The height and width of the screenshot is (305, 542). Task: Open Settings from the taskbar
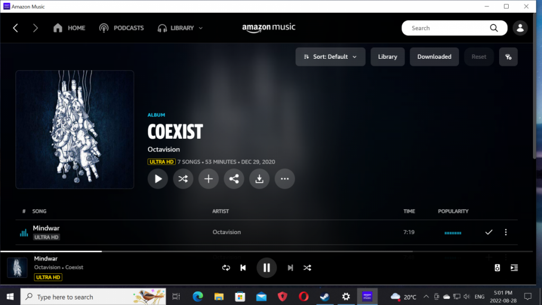(x=346, y=297)
